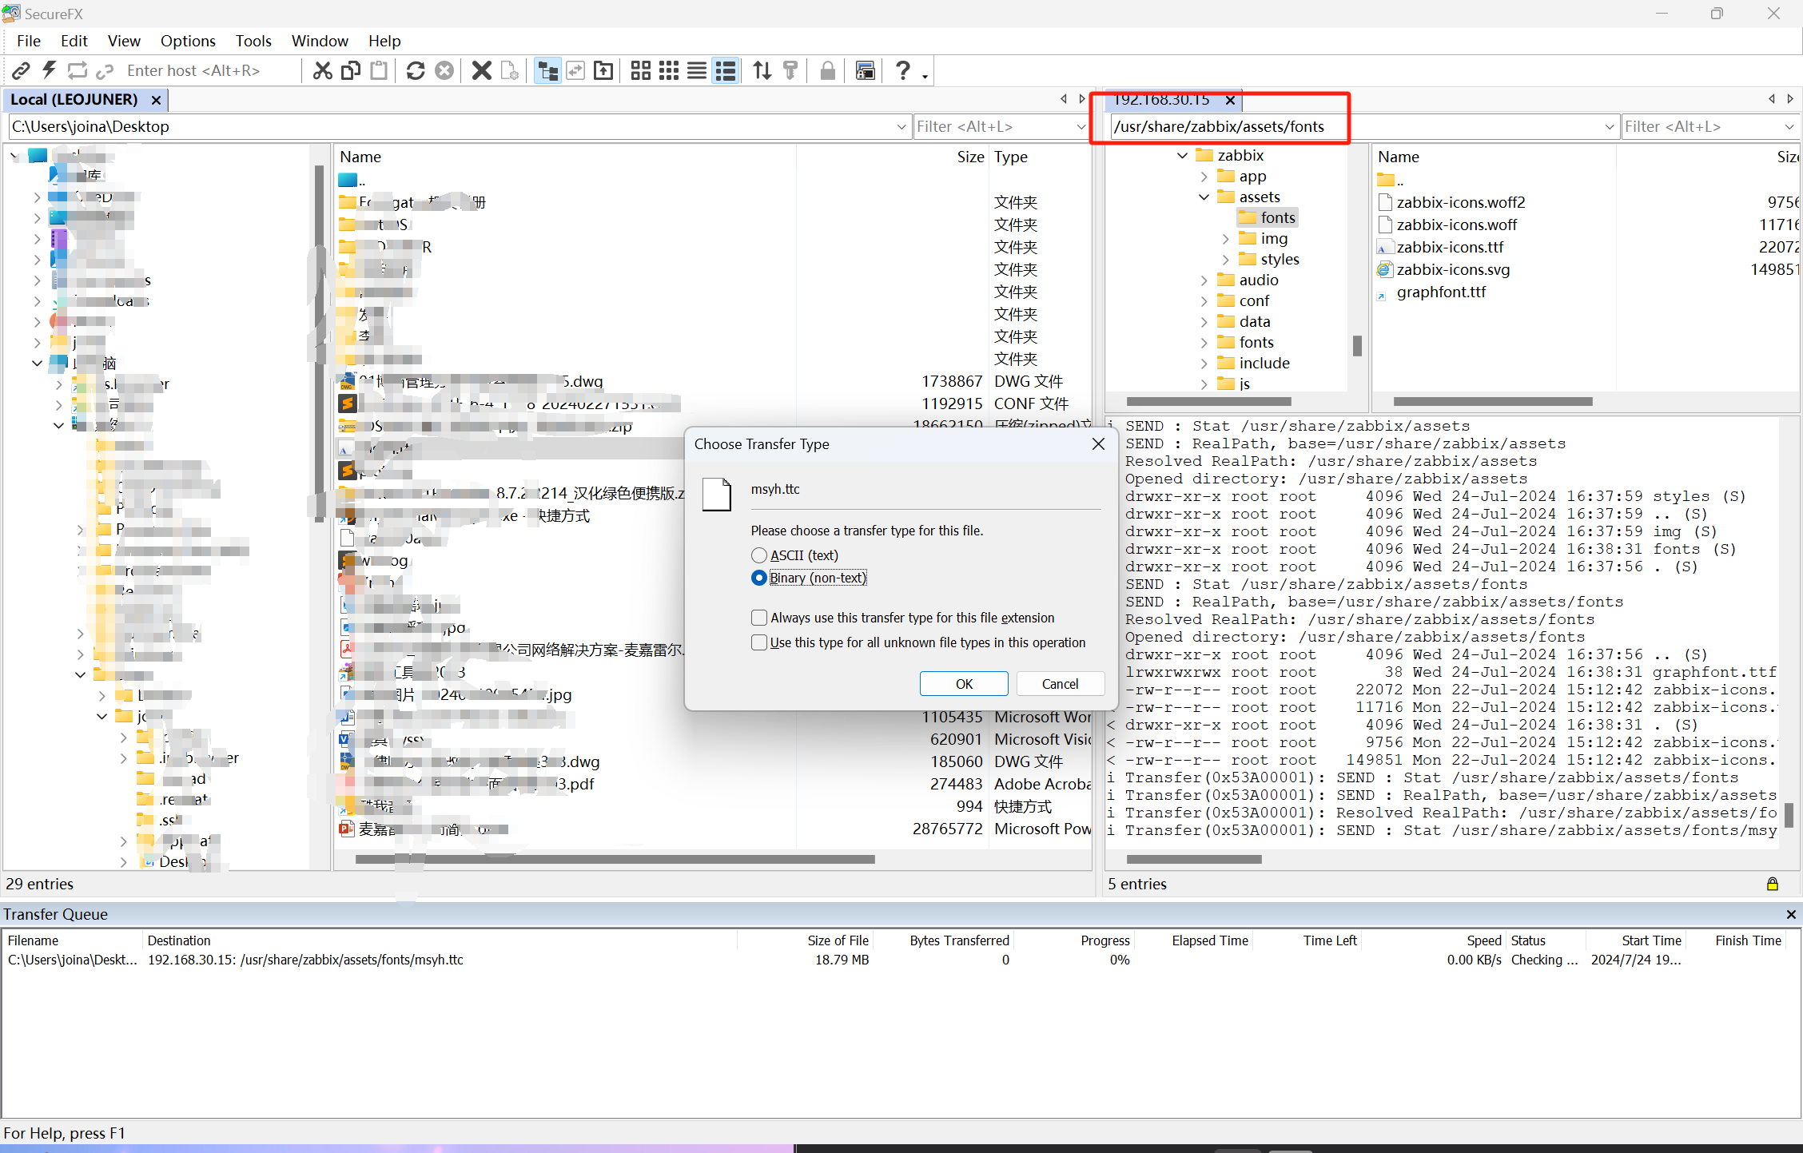Open the local Filter dropdown arrow
The height and width of the screenshot is (1153, 1803).
(x=1081, y=127)
